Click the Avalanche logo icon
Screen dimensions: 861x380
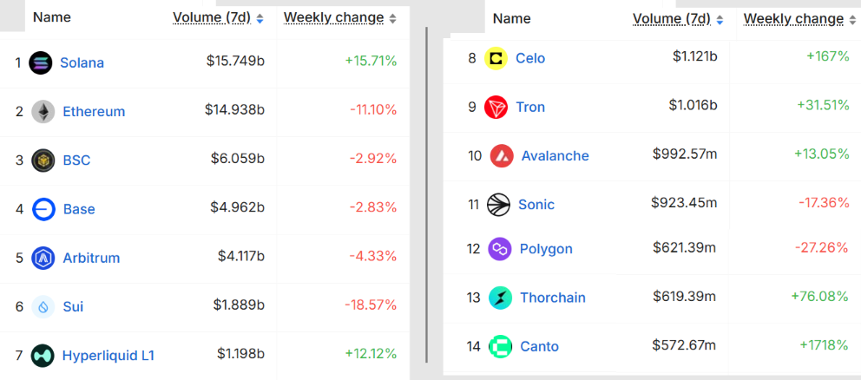(502, 156)
